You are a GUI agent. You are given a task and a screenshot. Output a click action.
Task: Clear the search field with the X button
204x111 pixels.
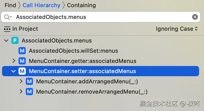pyautogui.click(x=195, y=17)
